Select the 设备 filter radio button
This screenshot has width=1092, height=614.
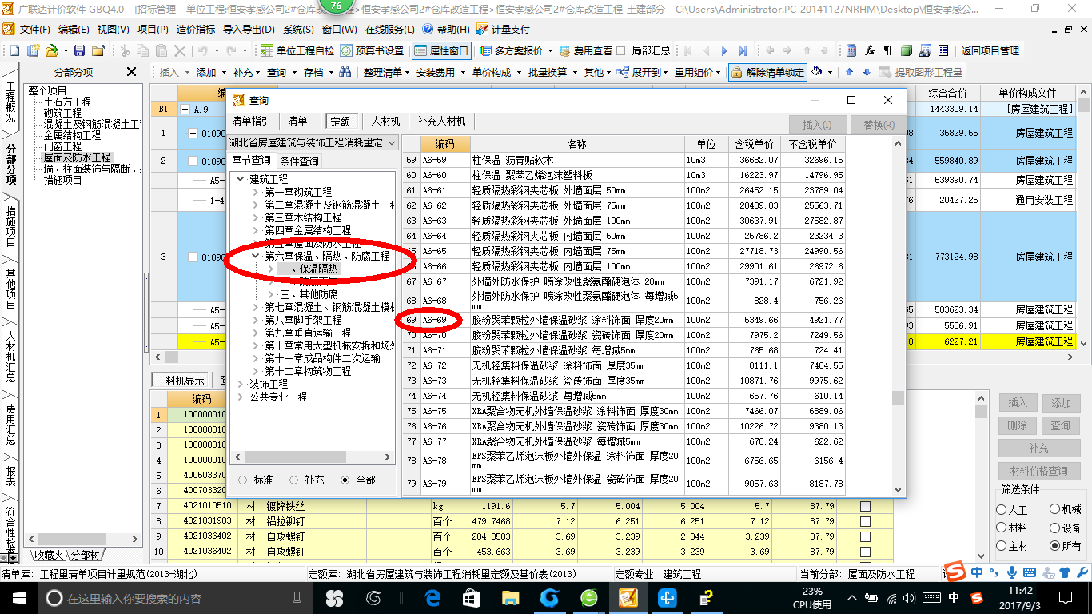[x=1055, y=528]
